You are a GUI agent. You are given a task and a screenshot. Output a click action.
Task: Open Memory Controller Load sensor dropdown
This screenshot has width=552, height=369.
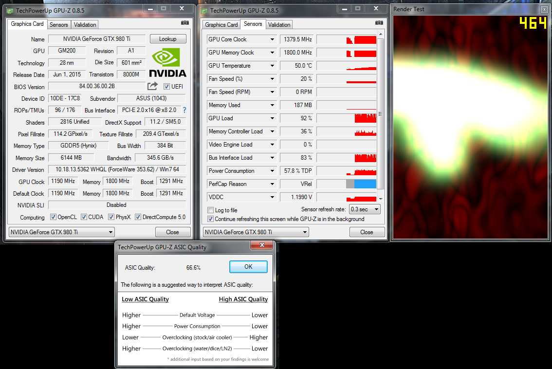coord(272,131)
